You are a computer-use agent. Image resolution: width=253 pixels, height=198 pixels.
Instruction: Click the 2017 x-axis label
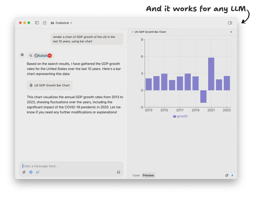coord(180,110)
